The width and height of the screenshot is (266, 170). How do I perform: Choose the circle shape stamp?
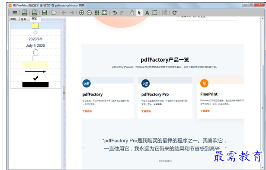pos(35,52)
